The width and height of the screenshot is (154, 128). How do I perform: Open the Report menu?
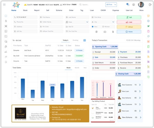tap(37, 10)
